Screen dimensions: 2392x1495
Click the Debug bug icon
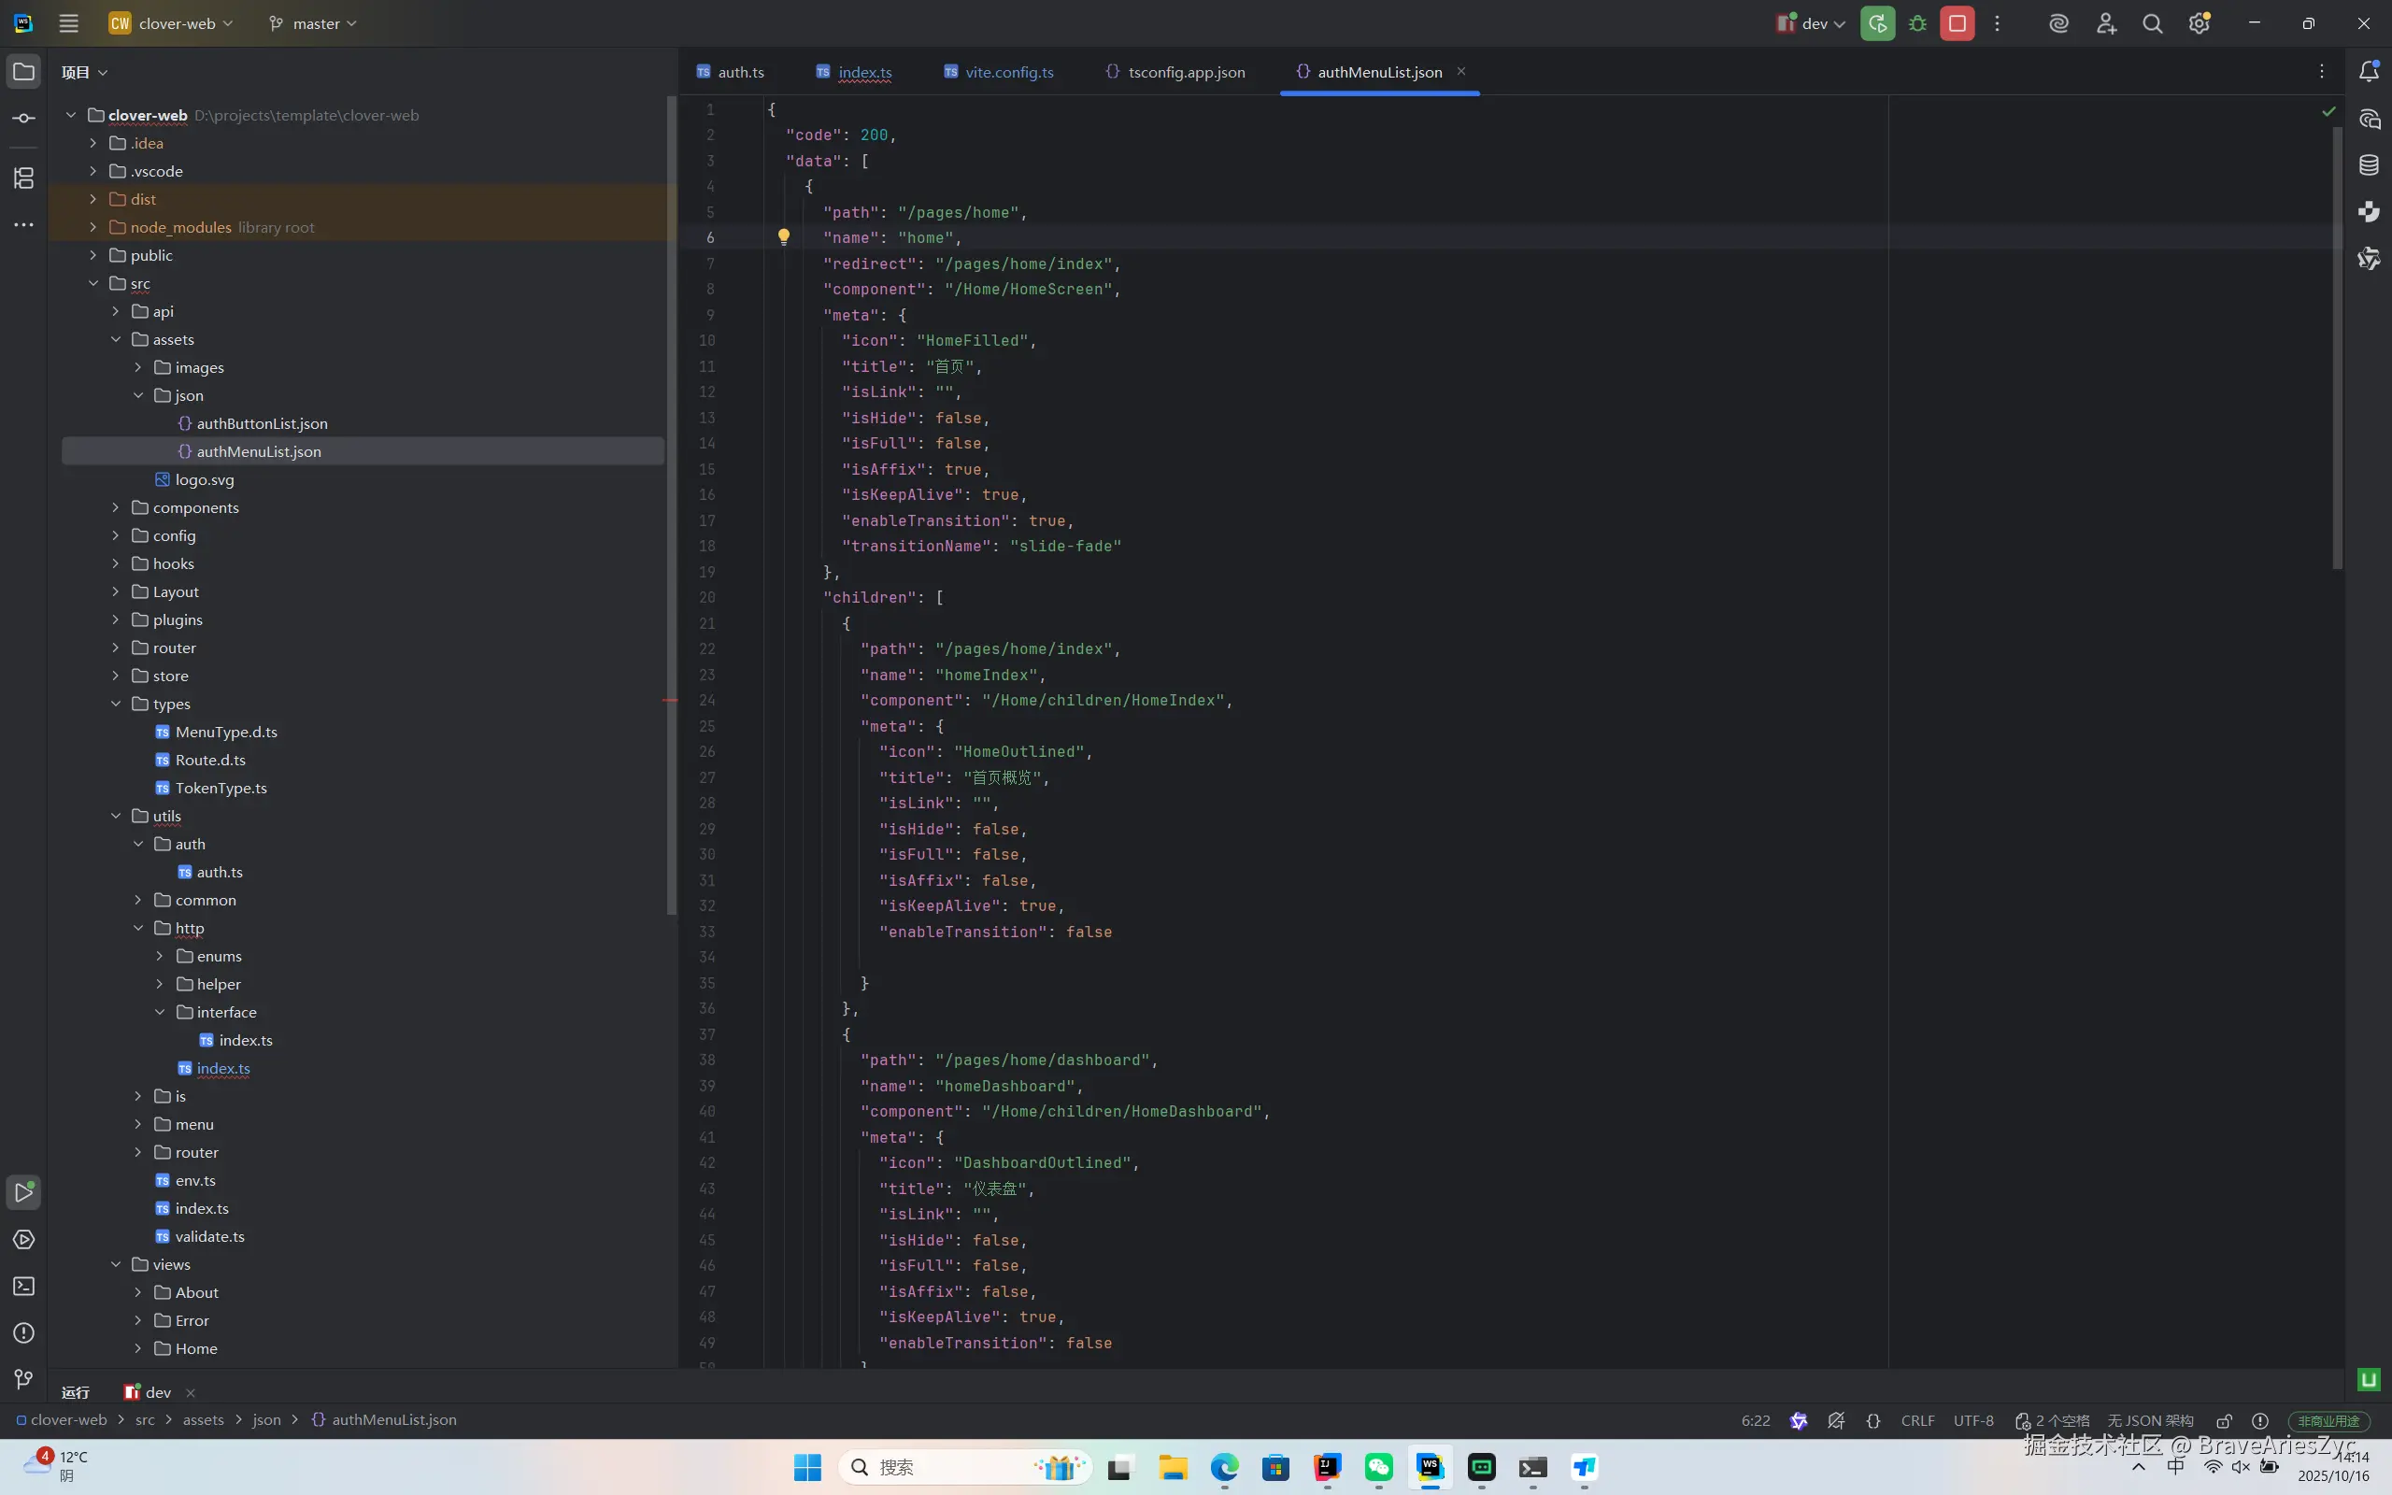tap(1917, 23)
